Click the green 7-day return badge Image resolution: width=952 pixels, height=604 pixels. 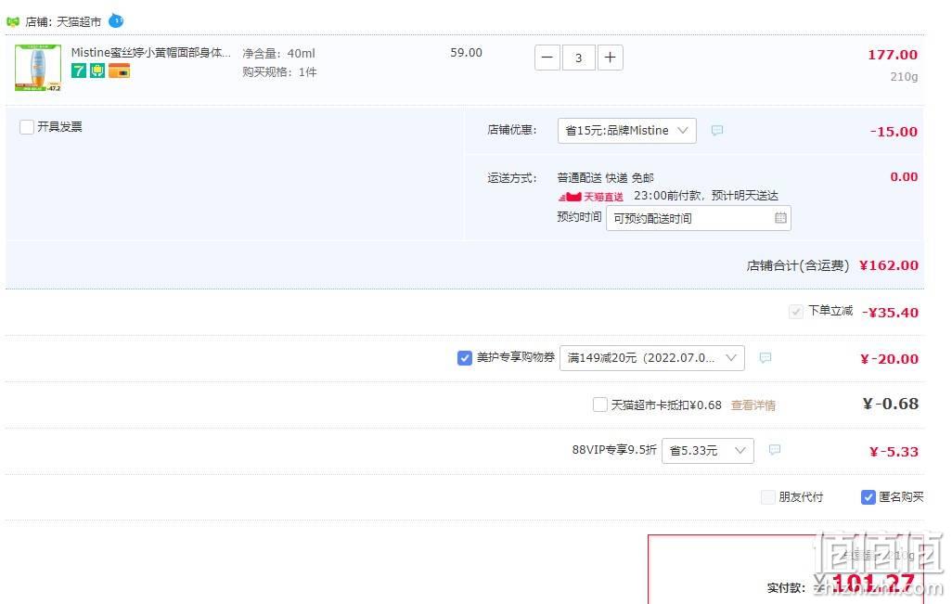78,71
